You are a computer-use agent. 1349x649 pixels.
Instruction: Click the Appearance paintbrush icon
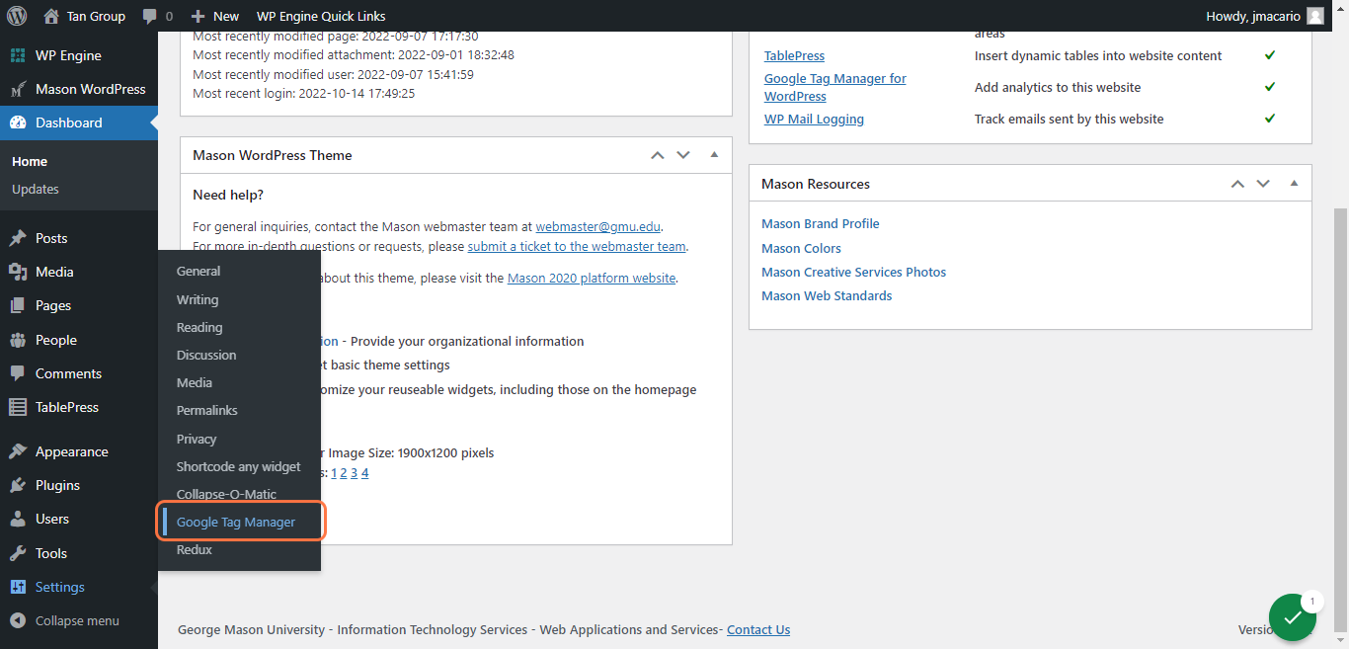point(18,451)
